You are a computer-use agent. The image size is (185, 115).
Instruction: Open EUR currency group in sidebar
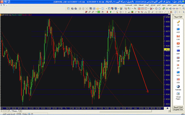pyautogui.click(x=178, y=52)
